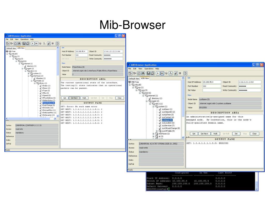Screen dimensions: 265x199
Task: Click the double-arrow Get Next icon in ifOperStatus window
Action: 36,44
